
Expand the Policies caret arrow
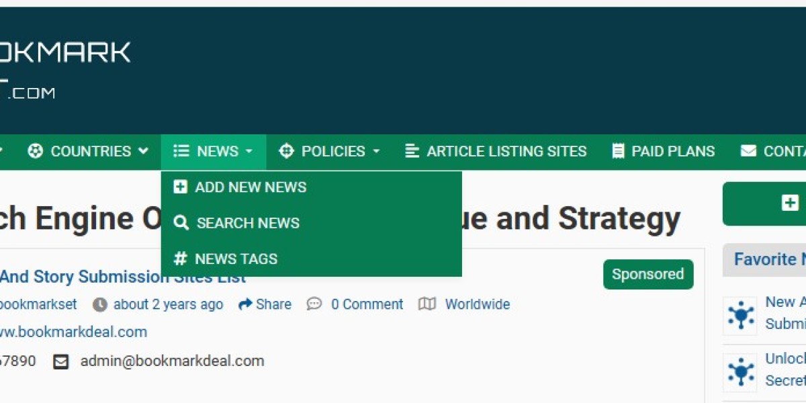(x=376, y=152)
